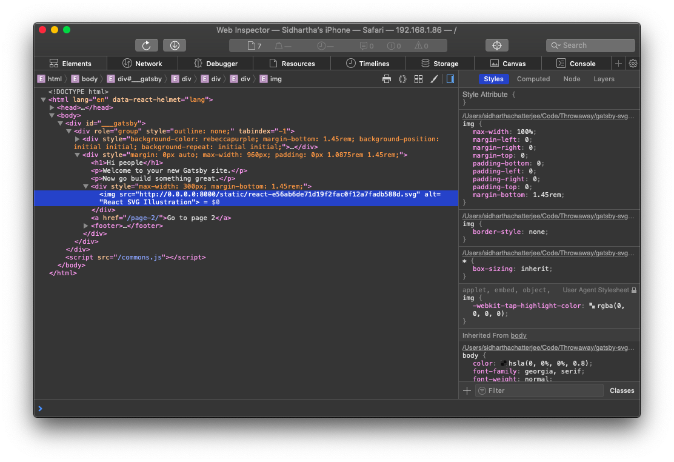Open stylesheet link above max-width rule
The width and height of the screenshot is (674, 462).
(x=548, y=116)
